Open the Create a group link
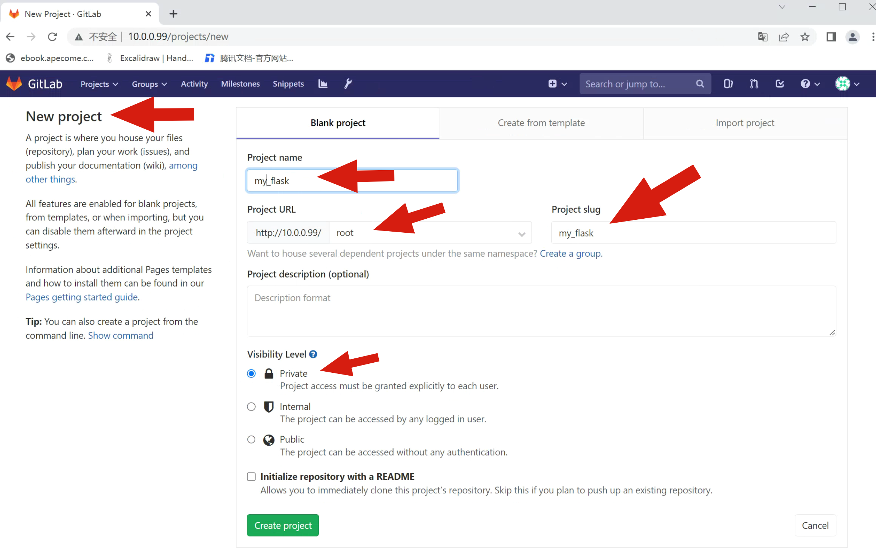 (570, 253)
